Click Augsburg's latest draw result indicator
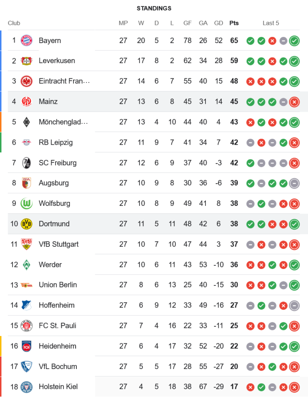The height and width of the screenshot is (402, 308). (x=294, y=183)
